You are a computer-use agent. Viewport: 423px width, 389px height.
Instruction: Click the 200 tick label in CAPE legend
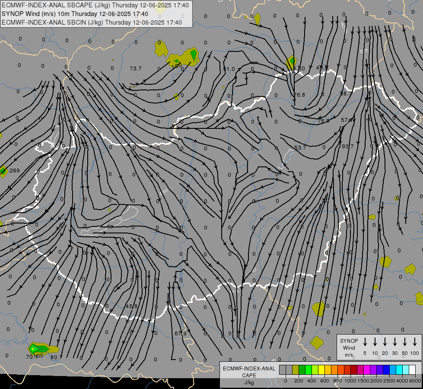[x=299, y=381]
